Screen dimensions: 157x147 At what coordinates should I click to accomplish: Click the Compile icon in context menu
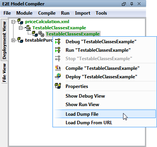(58, 68)
